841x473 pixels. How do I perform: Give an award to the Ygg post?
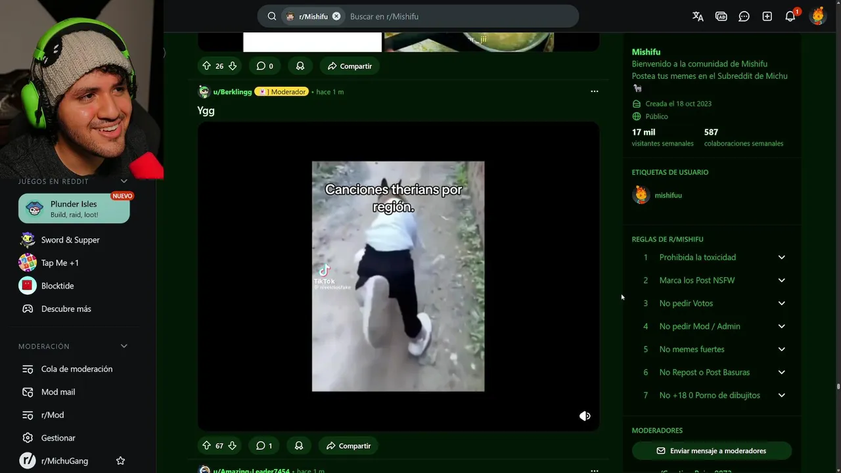click(x=299, y=445)
